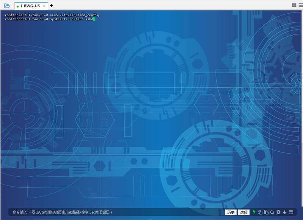This screenshot has width=303, height=220.
Task: Open settings via the gear icon
Action: point(278,212)
